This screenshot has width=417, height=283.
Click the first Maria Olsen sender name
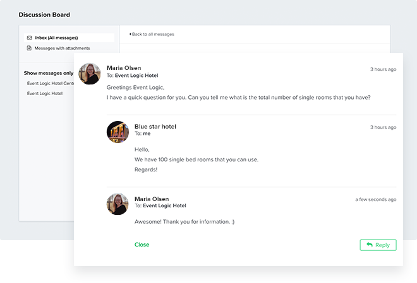point(124,68)
